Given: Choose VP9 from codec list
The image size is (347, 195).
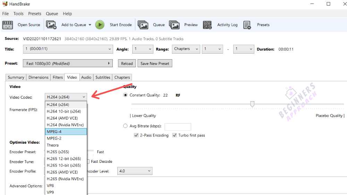Looking at the screenshot, I should [66, 192].
